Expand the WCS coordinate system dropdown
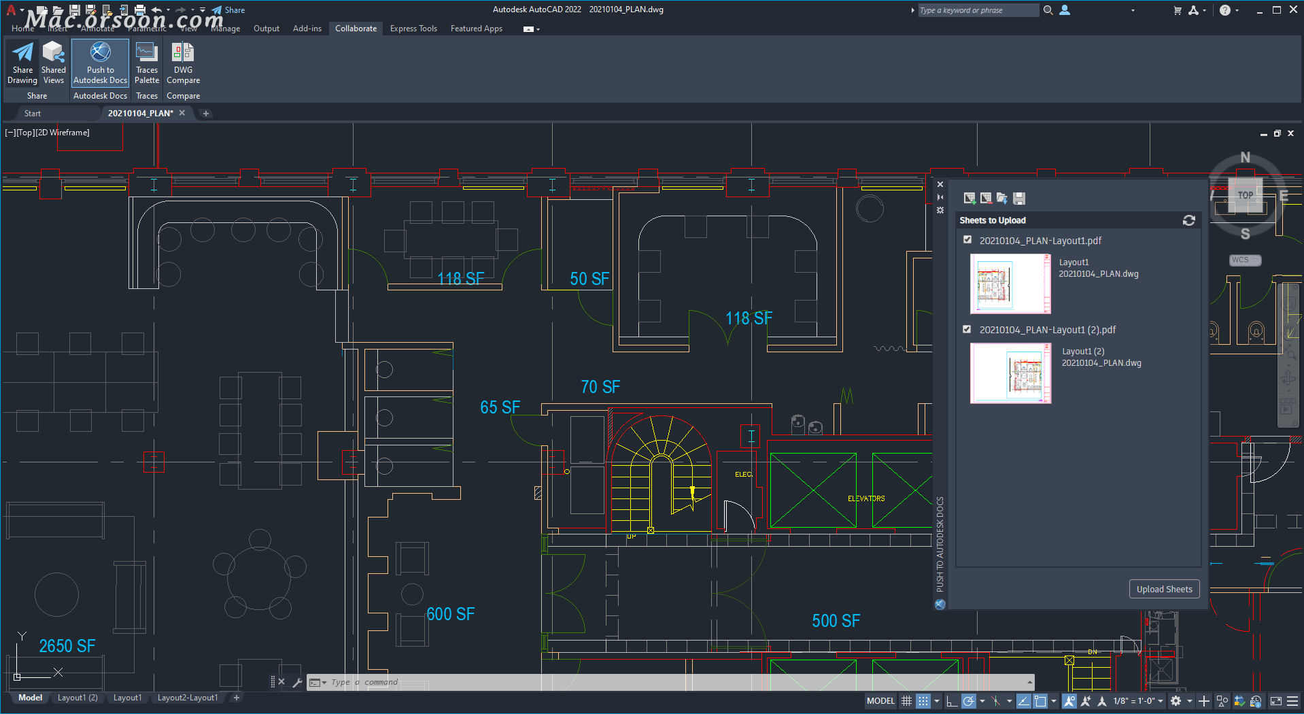1304x714 pixels. click(1245, 260)
